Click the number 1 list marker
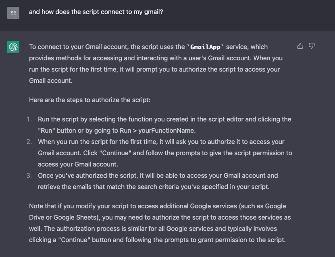Screen dimensions: 335x257 click(29, 119)
